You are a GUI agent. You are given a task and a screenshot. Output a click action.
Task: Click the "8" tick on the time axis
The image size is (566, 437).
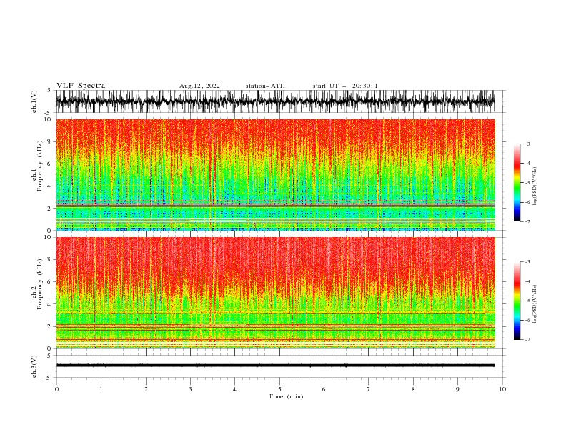413,389
